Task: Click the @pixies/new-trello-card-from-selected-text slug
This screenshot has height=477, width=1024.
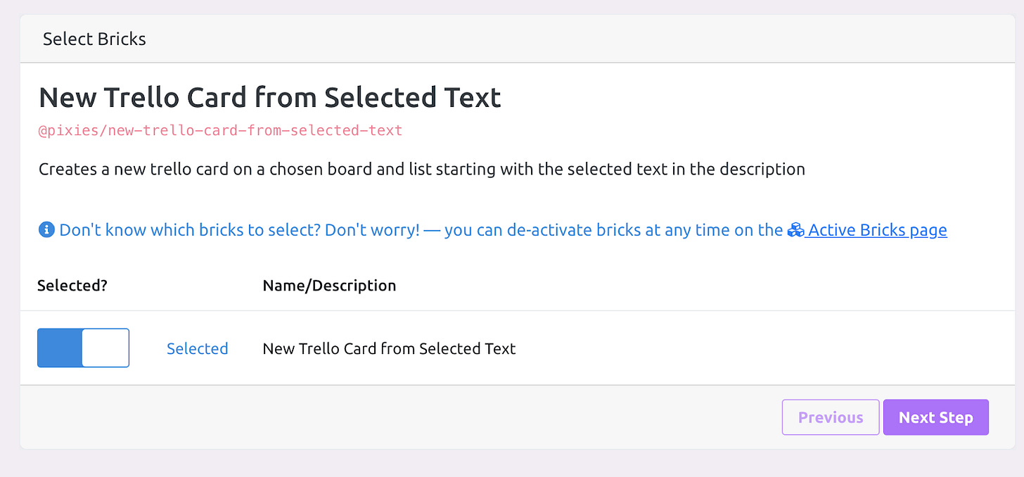Action: tap(221, 130)
